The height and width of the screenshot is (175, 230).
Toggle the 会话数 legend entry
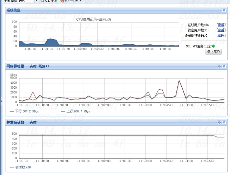pyautogui.click(x=21, y=167)
